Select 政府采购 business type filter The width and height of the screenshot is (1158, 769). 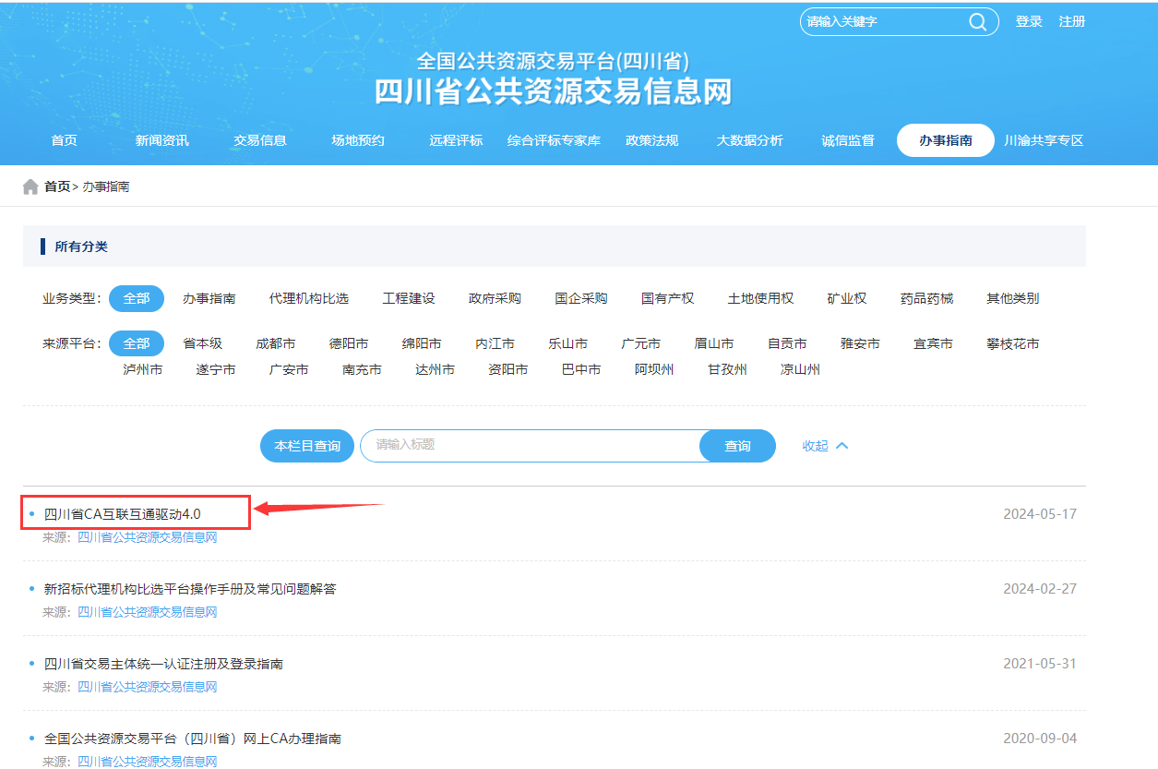click(495, 298)
